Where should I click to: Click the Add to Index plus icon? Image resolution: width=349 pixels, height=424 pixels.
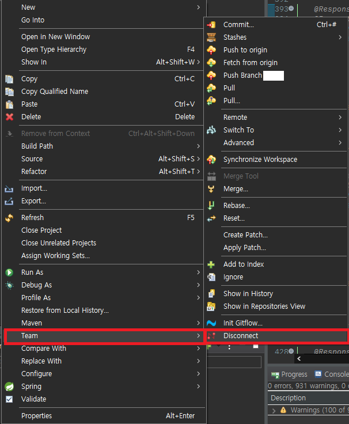(211, 264)
